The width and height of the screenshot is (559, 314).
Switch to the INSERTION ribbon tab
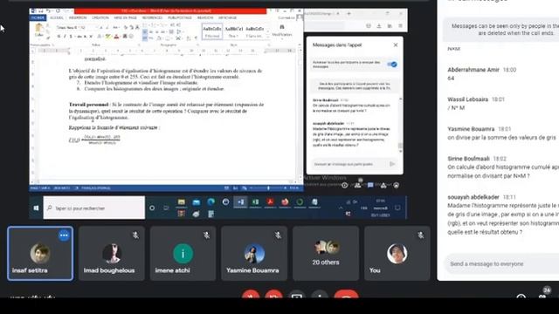coord(78,17)
